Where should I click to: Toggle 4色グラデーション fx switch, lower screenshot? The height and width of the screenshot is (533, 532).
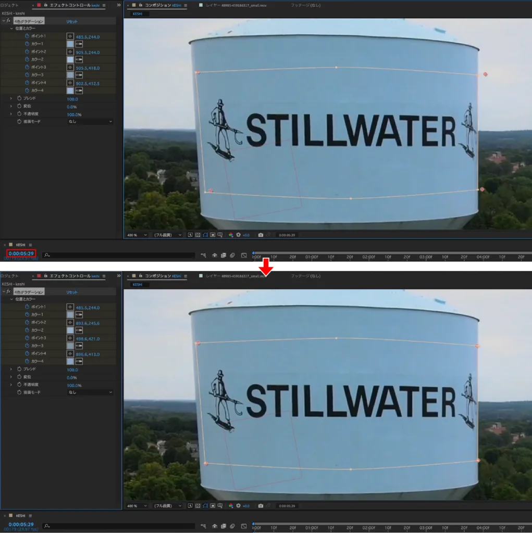[x=8, y=291]
